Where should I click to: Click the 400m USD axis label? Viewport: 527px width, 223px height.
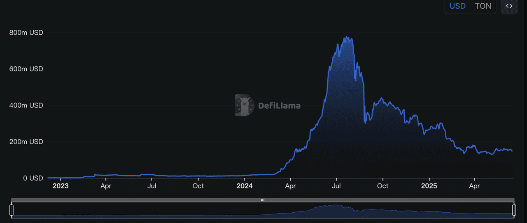click(x=26, y=106)
